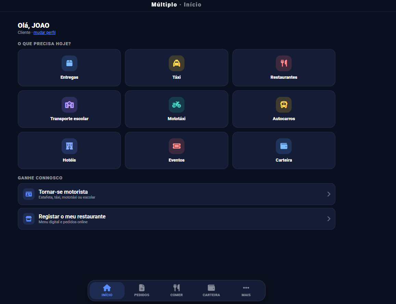Tap the yellow Táxi car icon
The image size is (396, 304).
click(177, 63)
